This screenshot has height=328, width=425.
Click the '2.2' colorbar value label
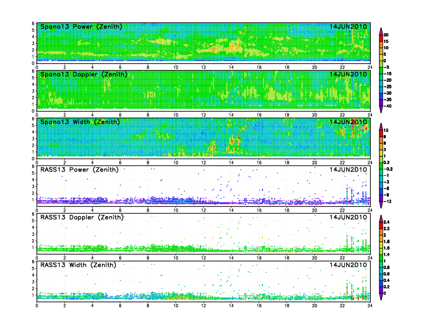pos(386,229)
